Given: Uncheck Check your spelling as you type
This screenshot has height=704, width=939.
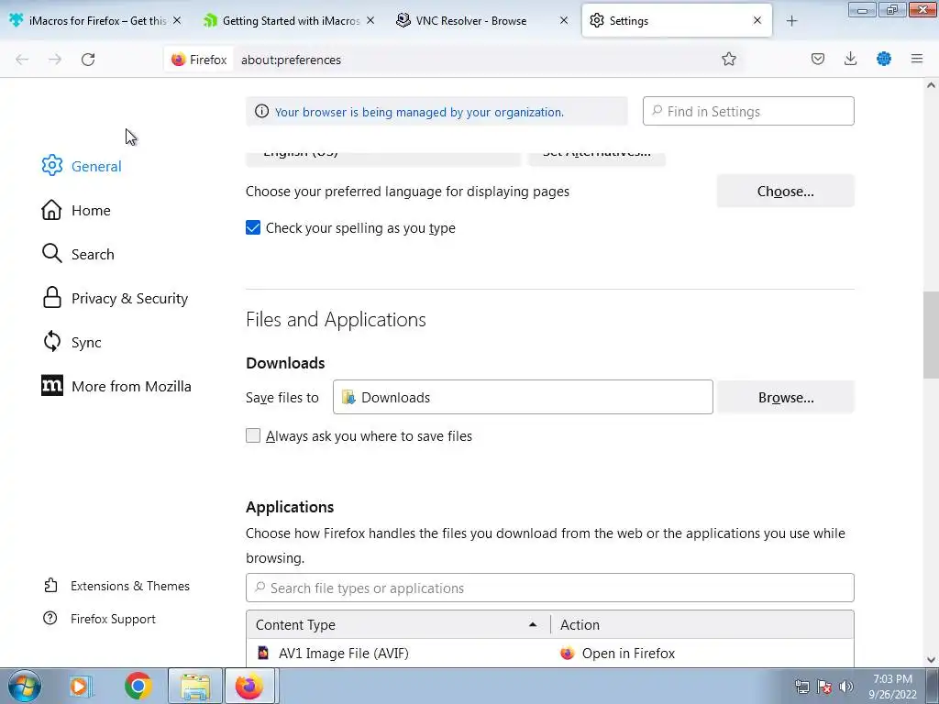Looking at the screenshot, I should 253,227.
